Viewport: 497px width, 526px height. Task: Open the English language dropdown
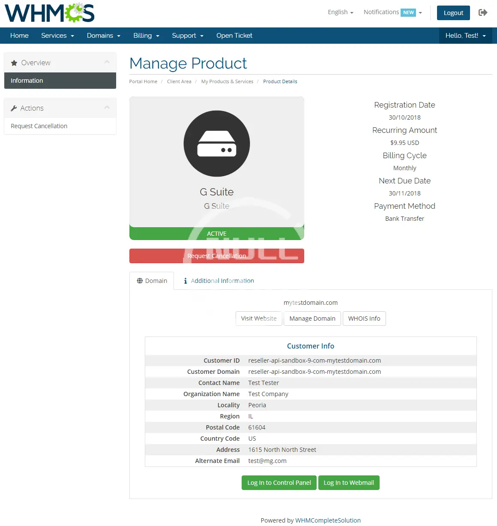click(340, 12)
